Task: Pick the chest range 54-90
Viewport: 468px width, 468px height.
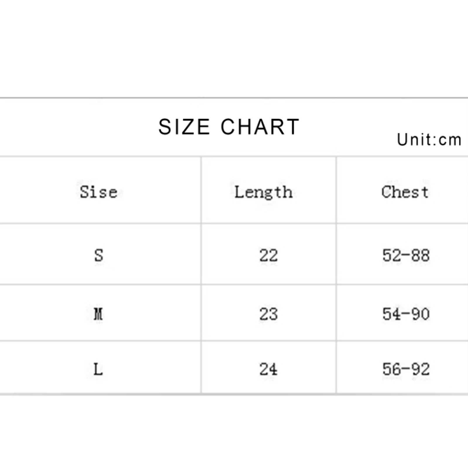Action: [406, 314]
